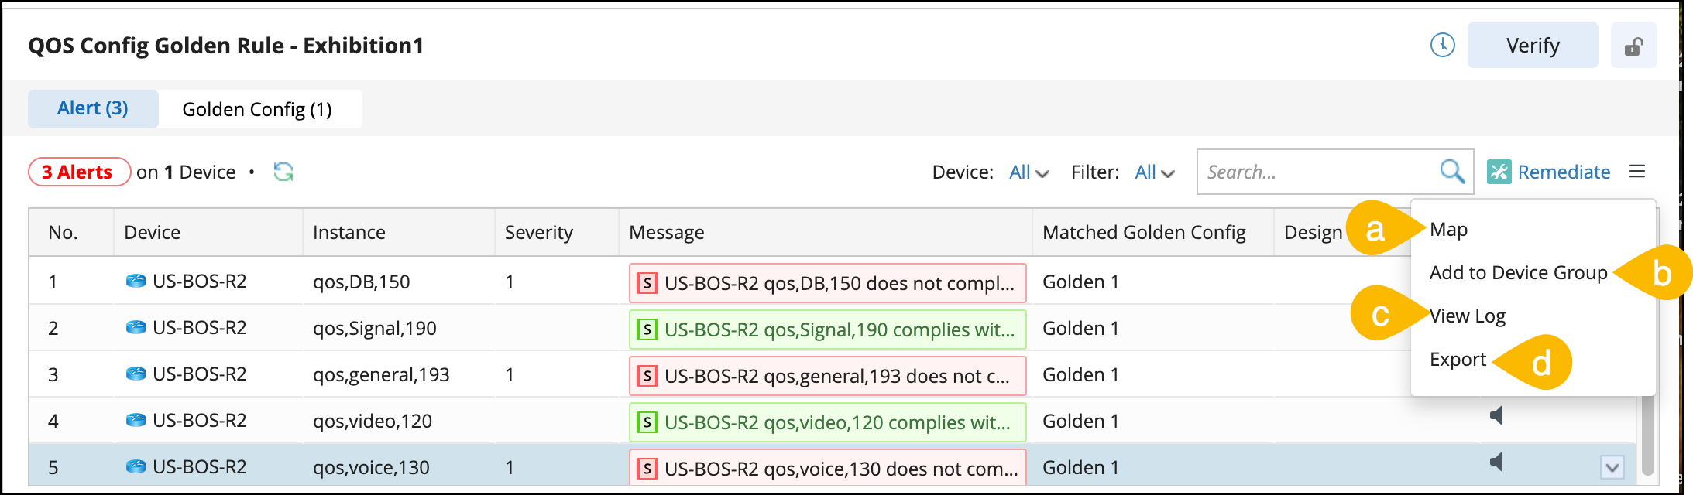Viewport: 1693px width, 495px height.
Task: Click the clock schedule icon near Verify
Action: click(x=1442, y=45)
